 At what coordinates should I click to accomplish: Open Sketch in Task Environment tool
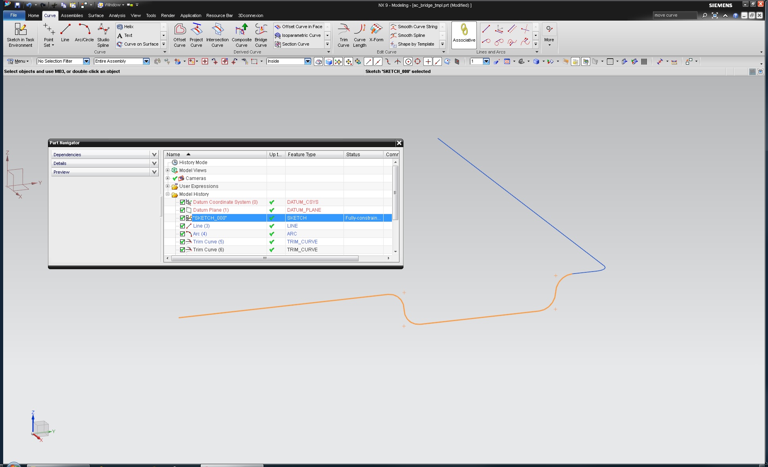[x=20, y=35]
